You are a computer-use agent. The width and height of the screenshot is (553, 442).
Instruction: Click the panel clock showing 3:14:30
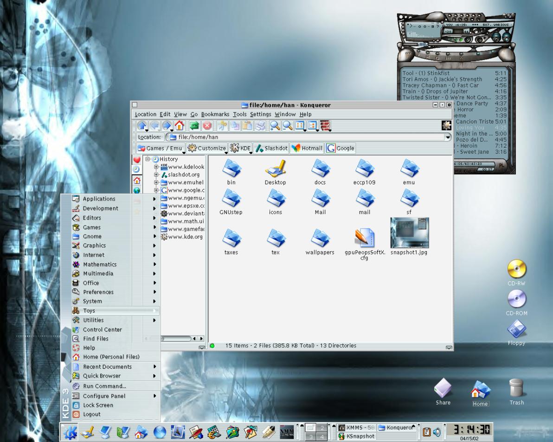pyautogui.click(x=469, y=429)
